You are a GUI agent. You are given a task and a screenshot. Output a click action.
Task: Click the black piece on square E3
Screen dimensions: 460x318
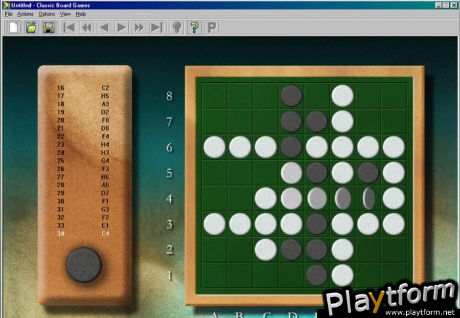tap(317, 224)
